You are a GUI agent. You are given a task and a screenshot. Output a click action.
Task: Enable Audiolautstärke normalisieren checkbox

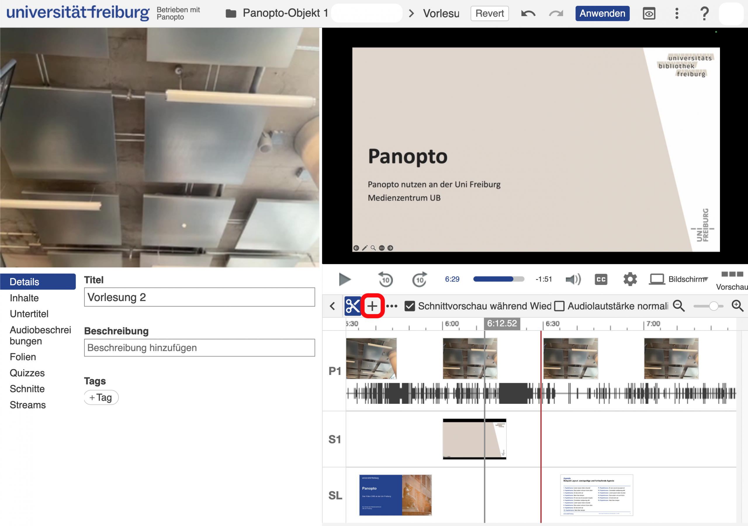(559, 306)
